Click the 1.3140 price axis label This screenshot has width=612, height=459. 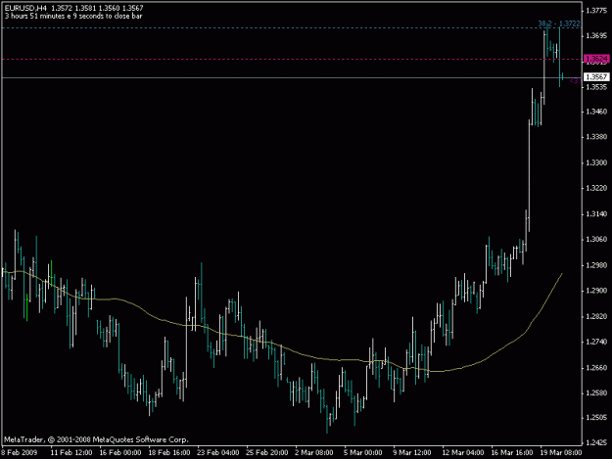pos(596,213)
